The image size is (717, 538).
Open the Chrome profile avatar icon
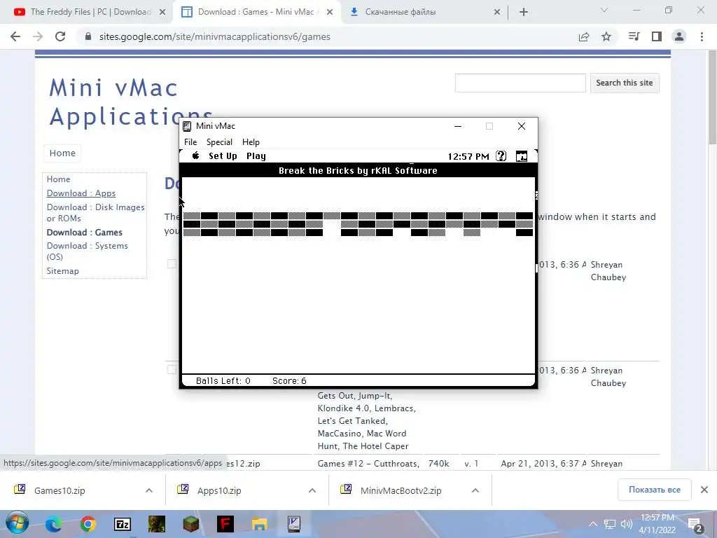(679, 36)
